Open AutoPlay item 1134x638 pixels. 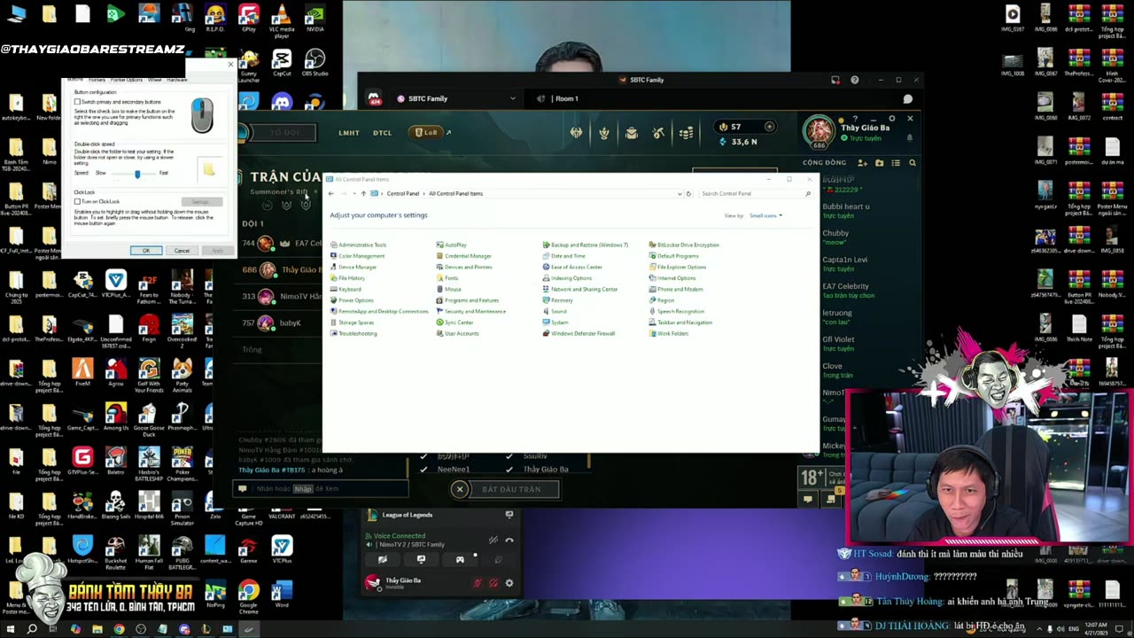[451, 245]
